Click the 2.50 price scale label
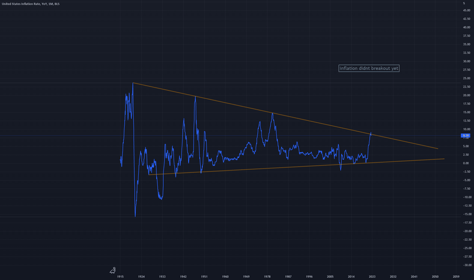 [x=466, y=155]
